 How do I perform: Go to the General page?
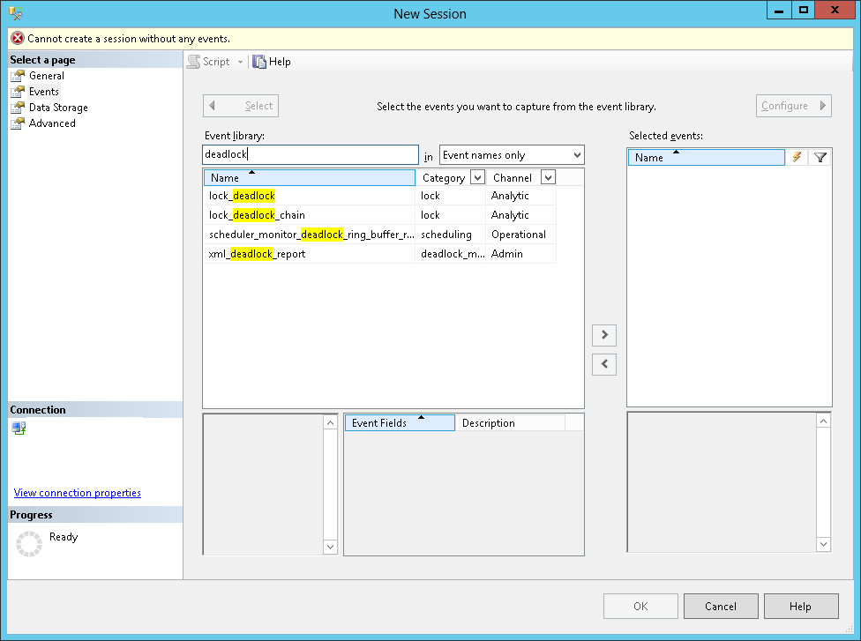coord(46,76)
